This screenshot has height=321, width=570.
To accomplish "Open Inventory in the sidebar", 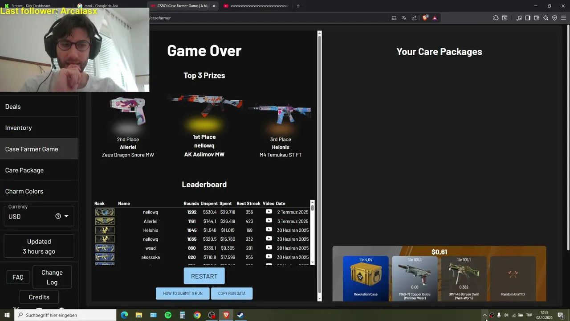I will tap(39, 128).
